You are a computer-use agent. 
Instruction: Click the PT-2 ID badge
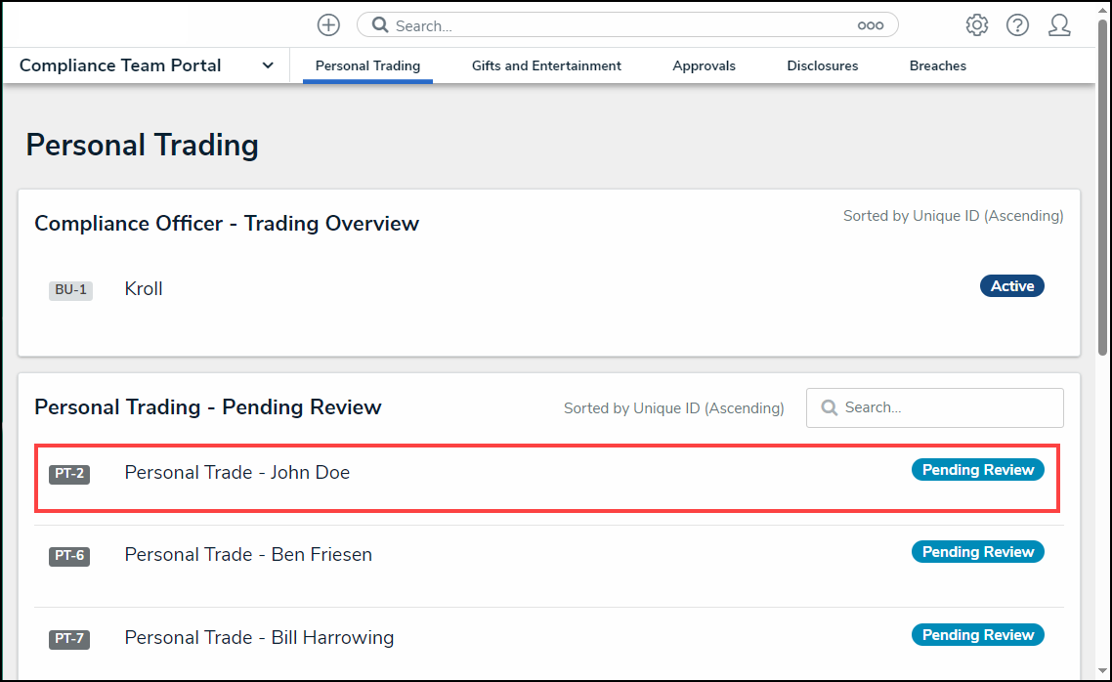click(69, 474)
